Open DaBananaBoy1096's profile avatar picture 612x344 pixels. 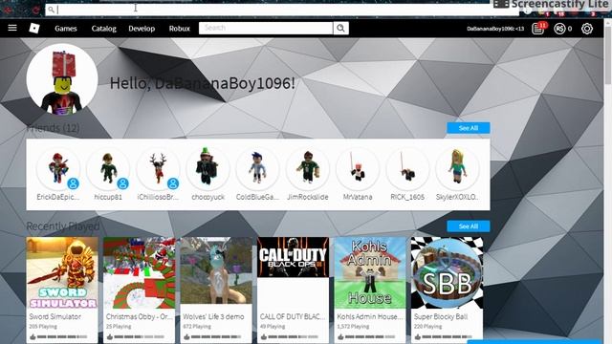click(62, 79)
